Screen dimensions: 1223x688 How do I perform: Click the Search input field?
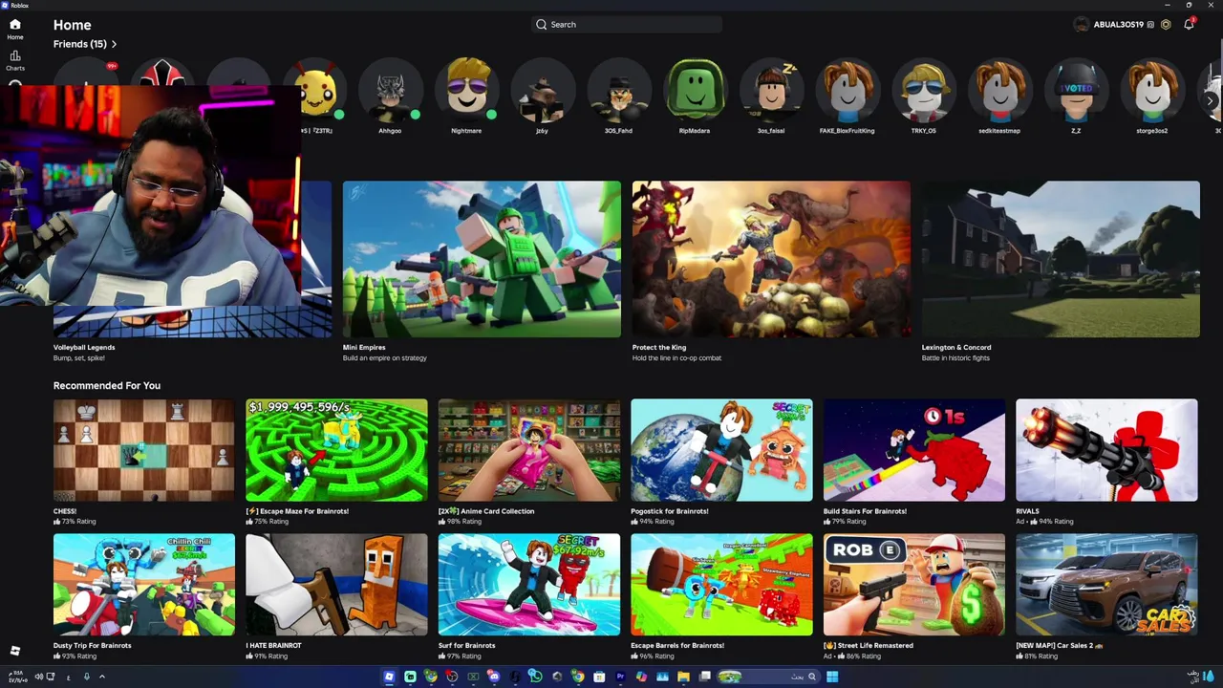coord(626,25)
